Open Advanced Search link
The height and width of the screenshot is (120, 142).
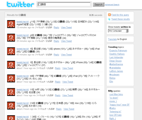pyautogui.click(x=112, y=5)
